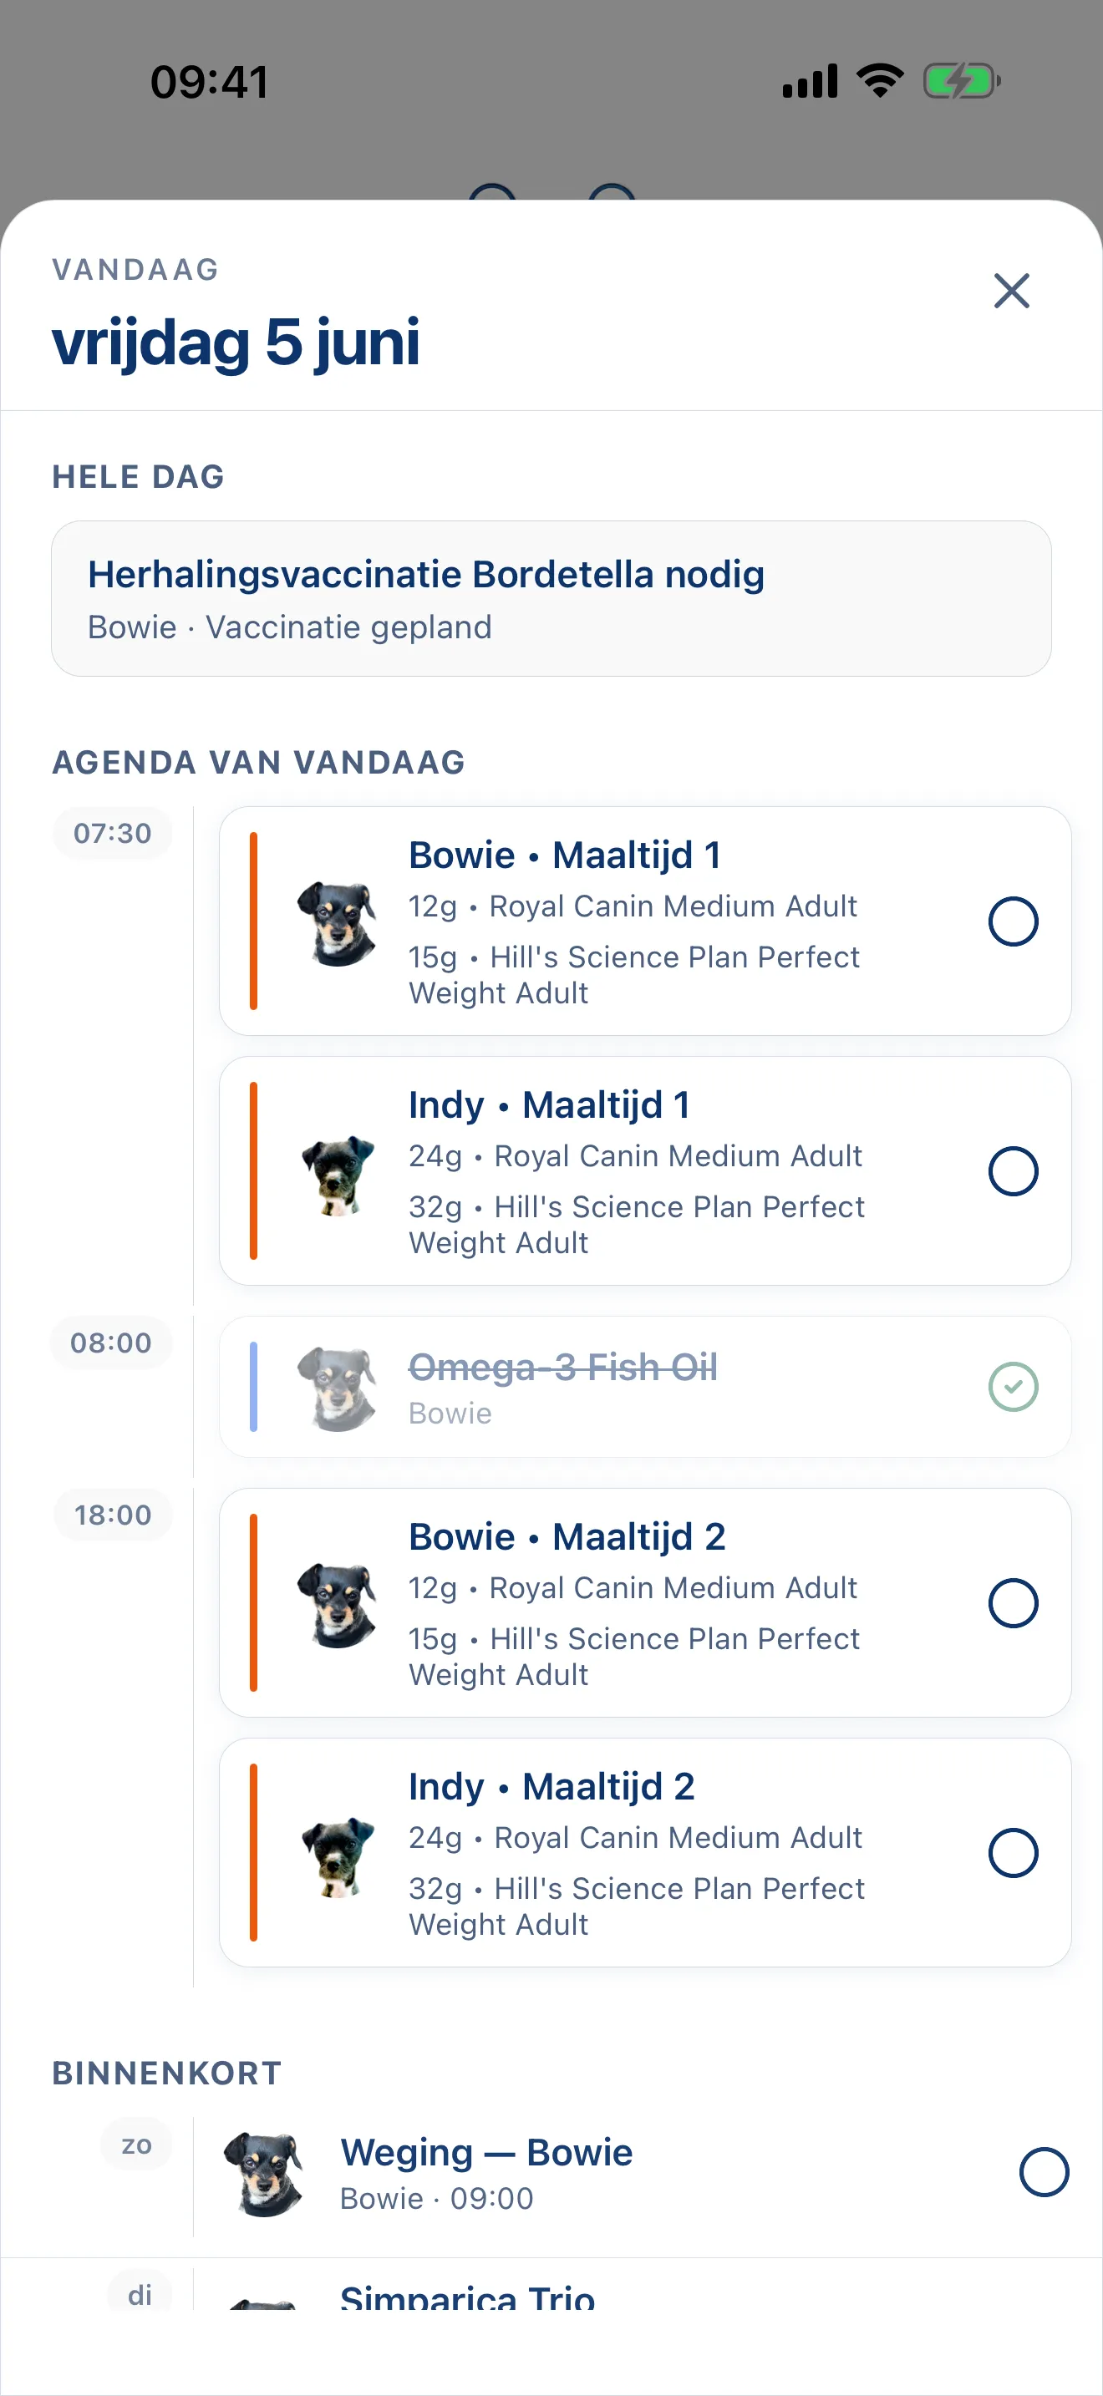Check off Weging — Bowie task
The width and height of the screenshot is (1103, 2396).
tap(1044, 2172)
